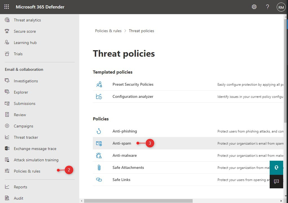The image size is (288, 203).
Task: Click the Anti-phishing hook icon
Action: pos(99,131)
